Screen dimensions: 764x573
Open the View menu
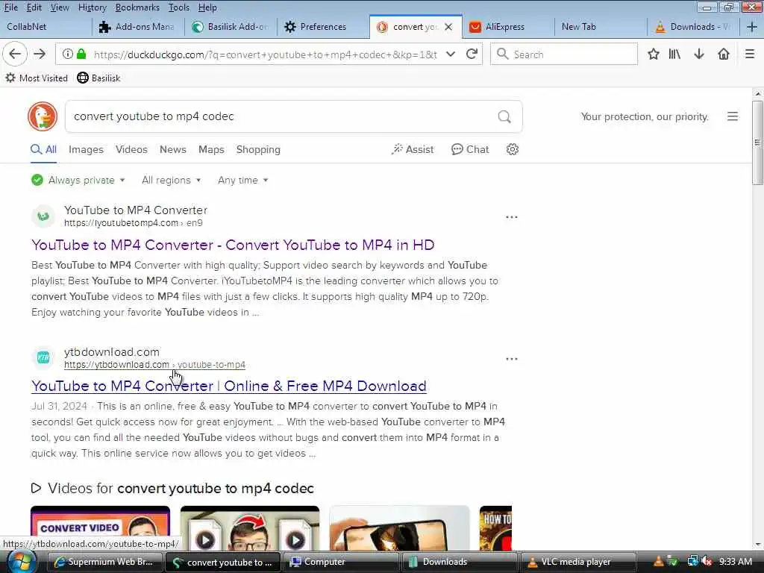pyautogui.click(x=60, y=7)
